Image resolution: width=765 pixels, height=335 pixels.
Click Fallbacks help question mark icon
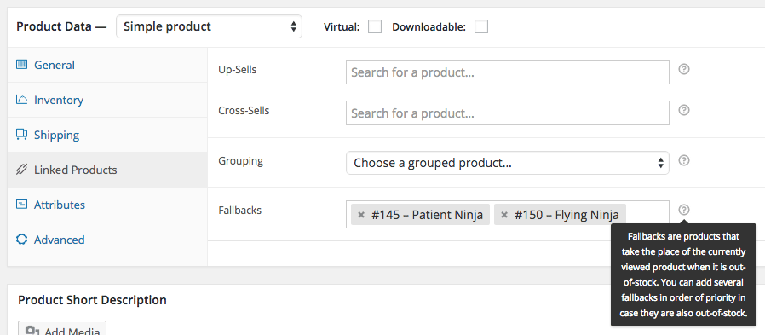coord(684,210)
